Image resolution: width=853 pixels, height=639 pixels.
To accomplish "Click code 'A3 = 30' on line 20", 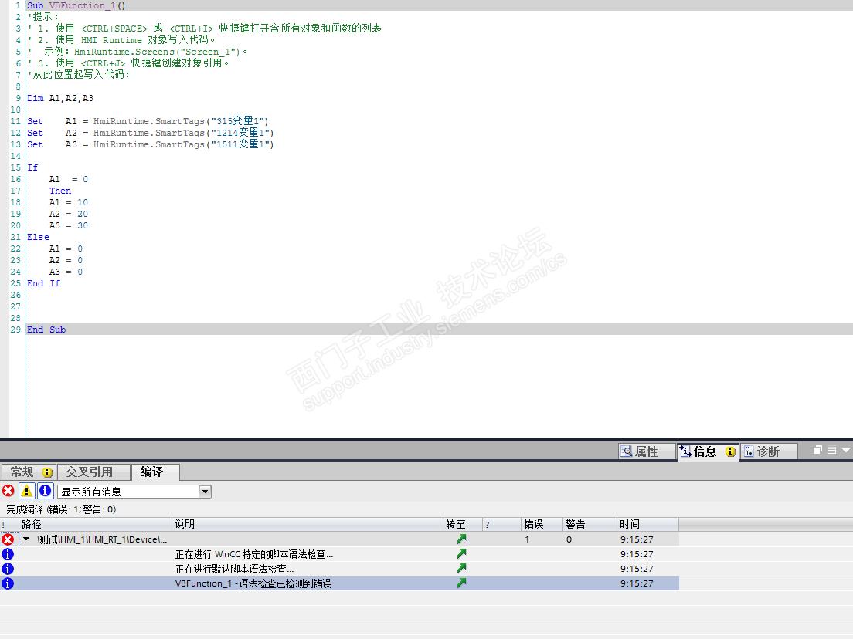I will point(69,225).
